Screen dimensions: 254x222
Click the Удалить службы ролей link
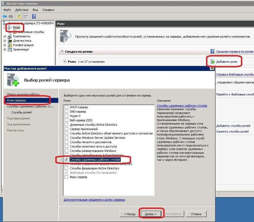pos(232,131)
